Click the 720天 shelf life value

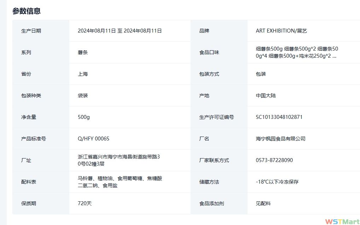[x=85, y=203]
